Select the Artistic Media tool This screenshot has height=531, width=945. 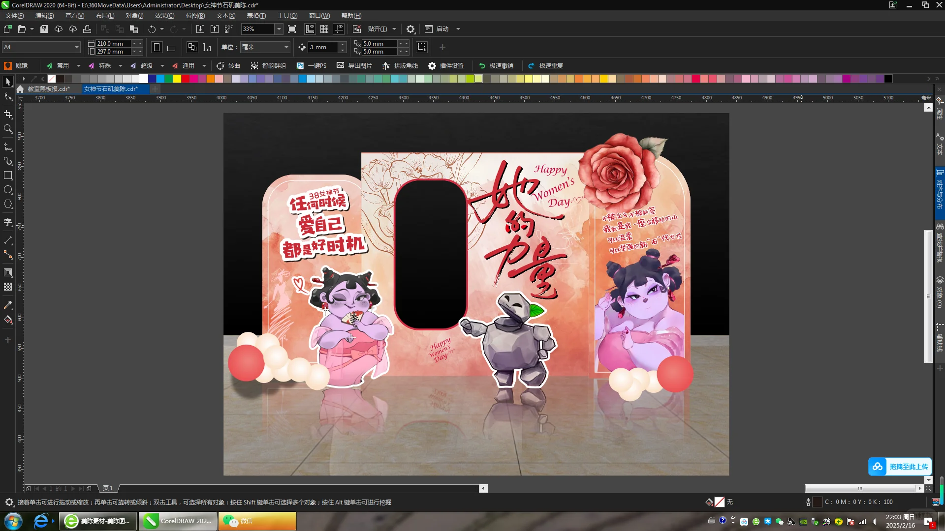coord(8,161)
